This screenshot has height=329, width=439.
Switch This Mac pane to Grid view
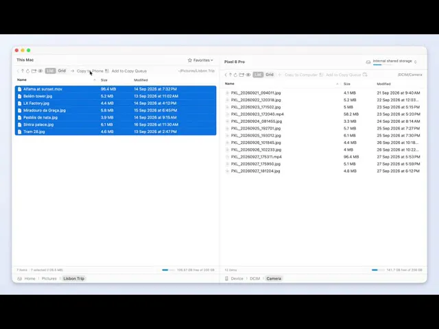tap(62, 71)
